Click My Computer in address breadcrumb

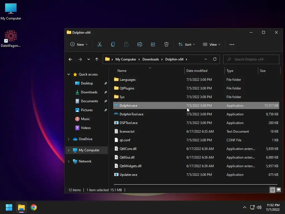(126, 59)
